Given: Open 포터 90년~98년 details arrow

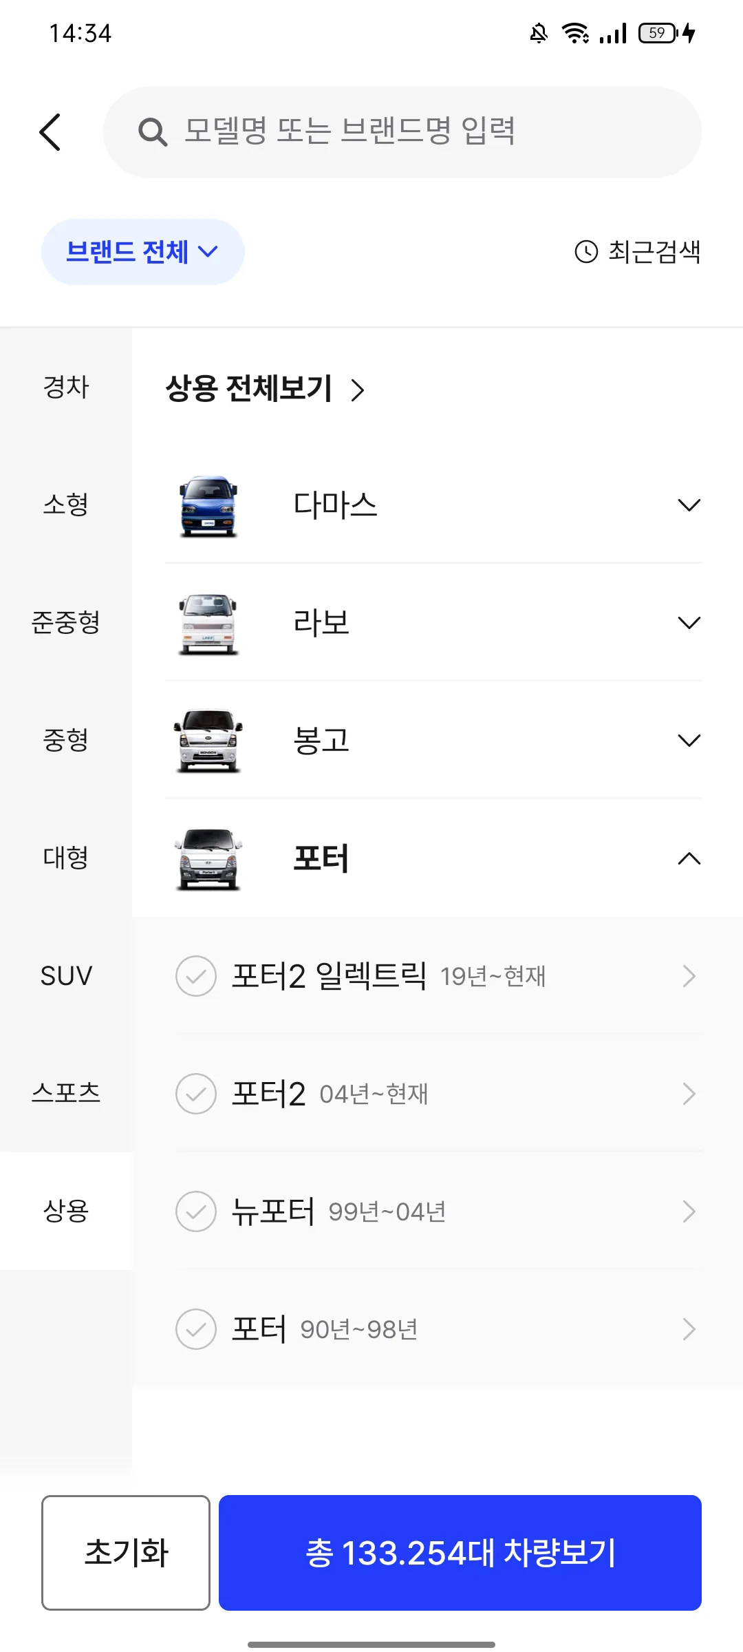Looking at the screenshot, I should (x=689, y=1329).
